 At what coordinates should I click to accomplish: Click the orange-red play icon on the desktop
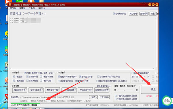click(x=8, y=1)
